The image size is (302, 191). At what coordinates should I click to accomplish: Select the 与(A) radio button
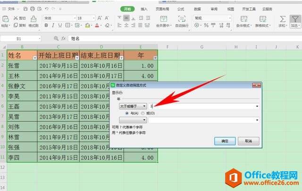127,113
